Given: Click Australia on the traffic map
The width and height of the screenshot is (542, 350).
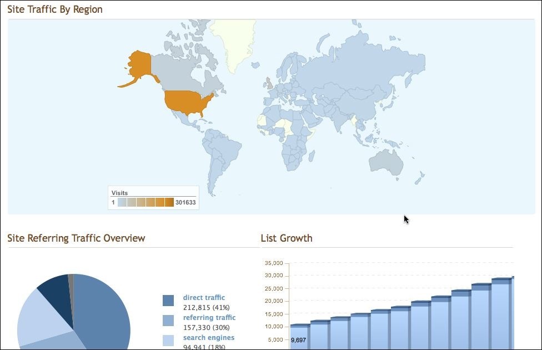Looking at the screenshot, I should (x=386, y=162).
